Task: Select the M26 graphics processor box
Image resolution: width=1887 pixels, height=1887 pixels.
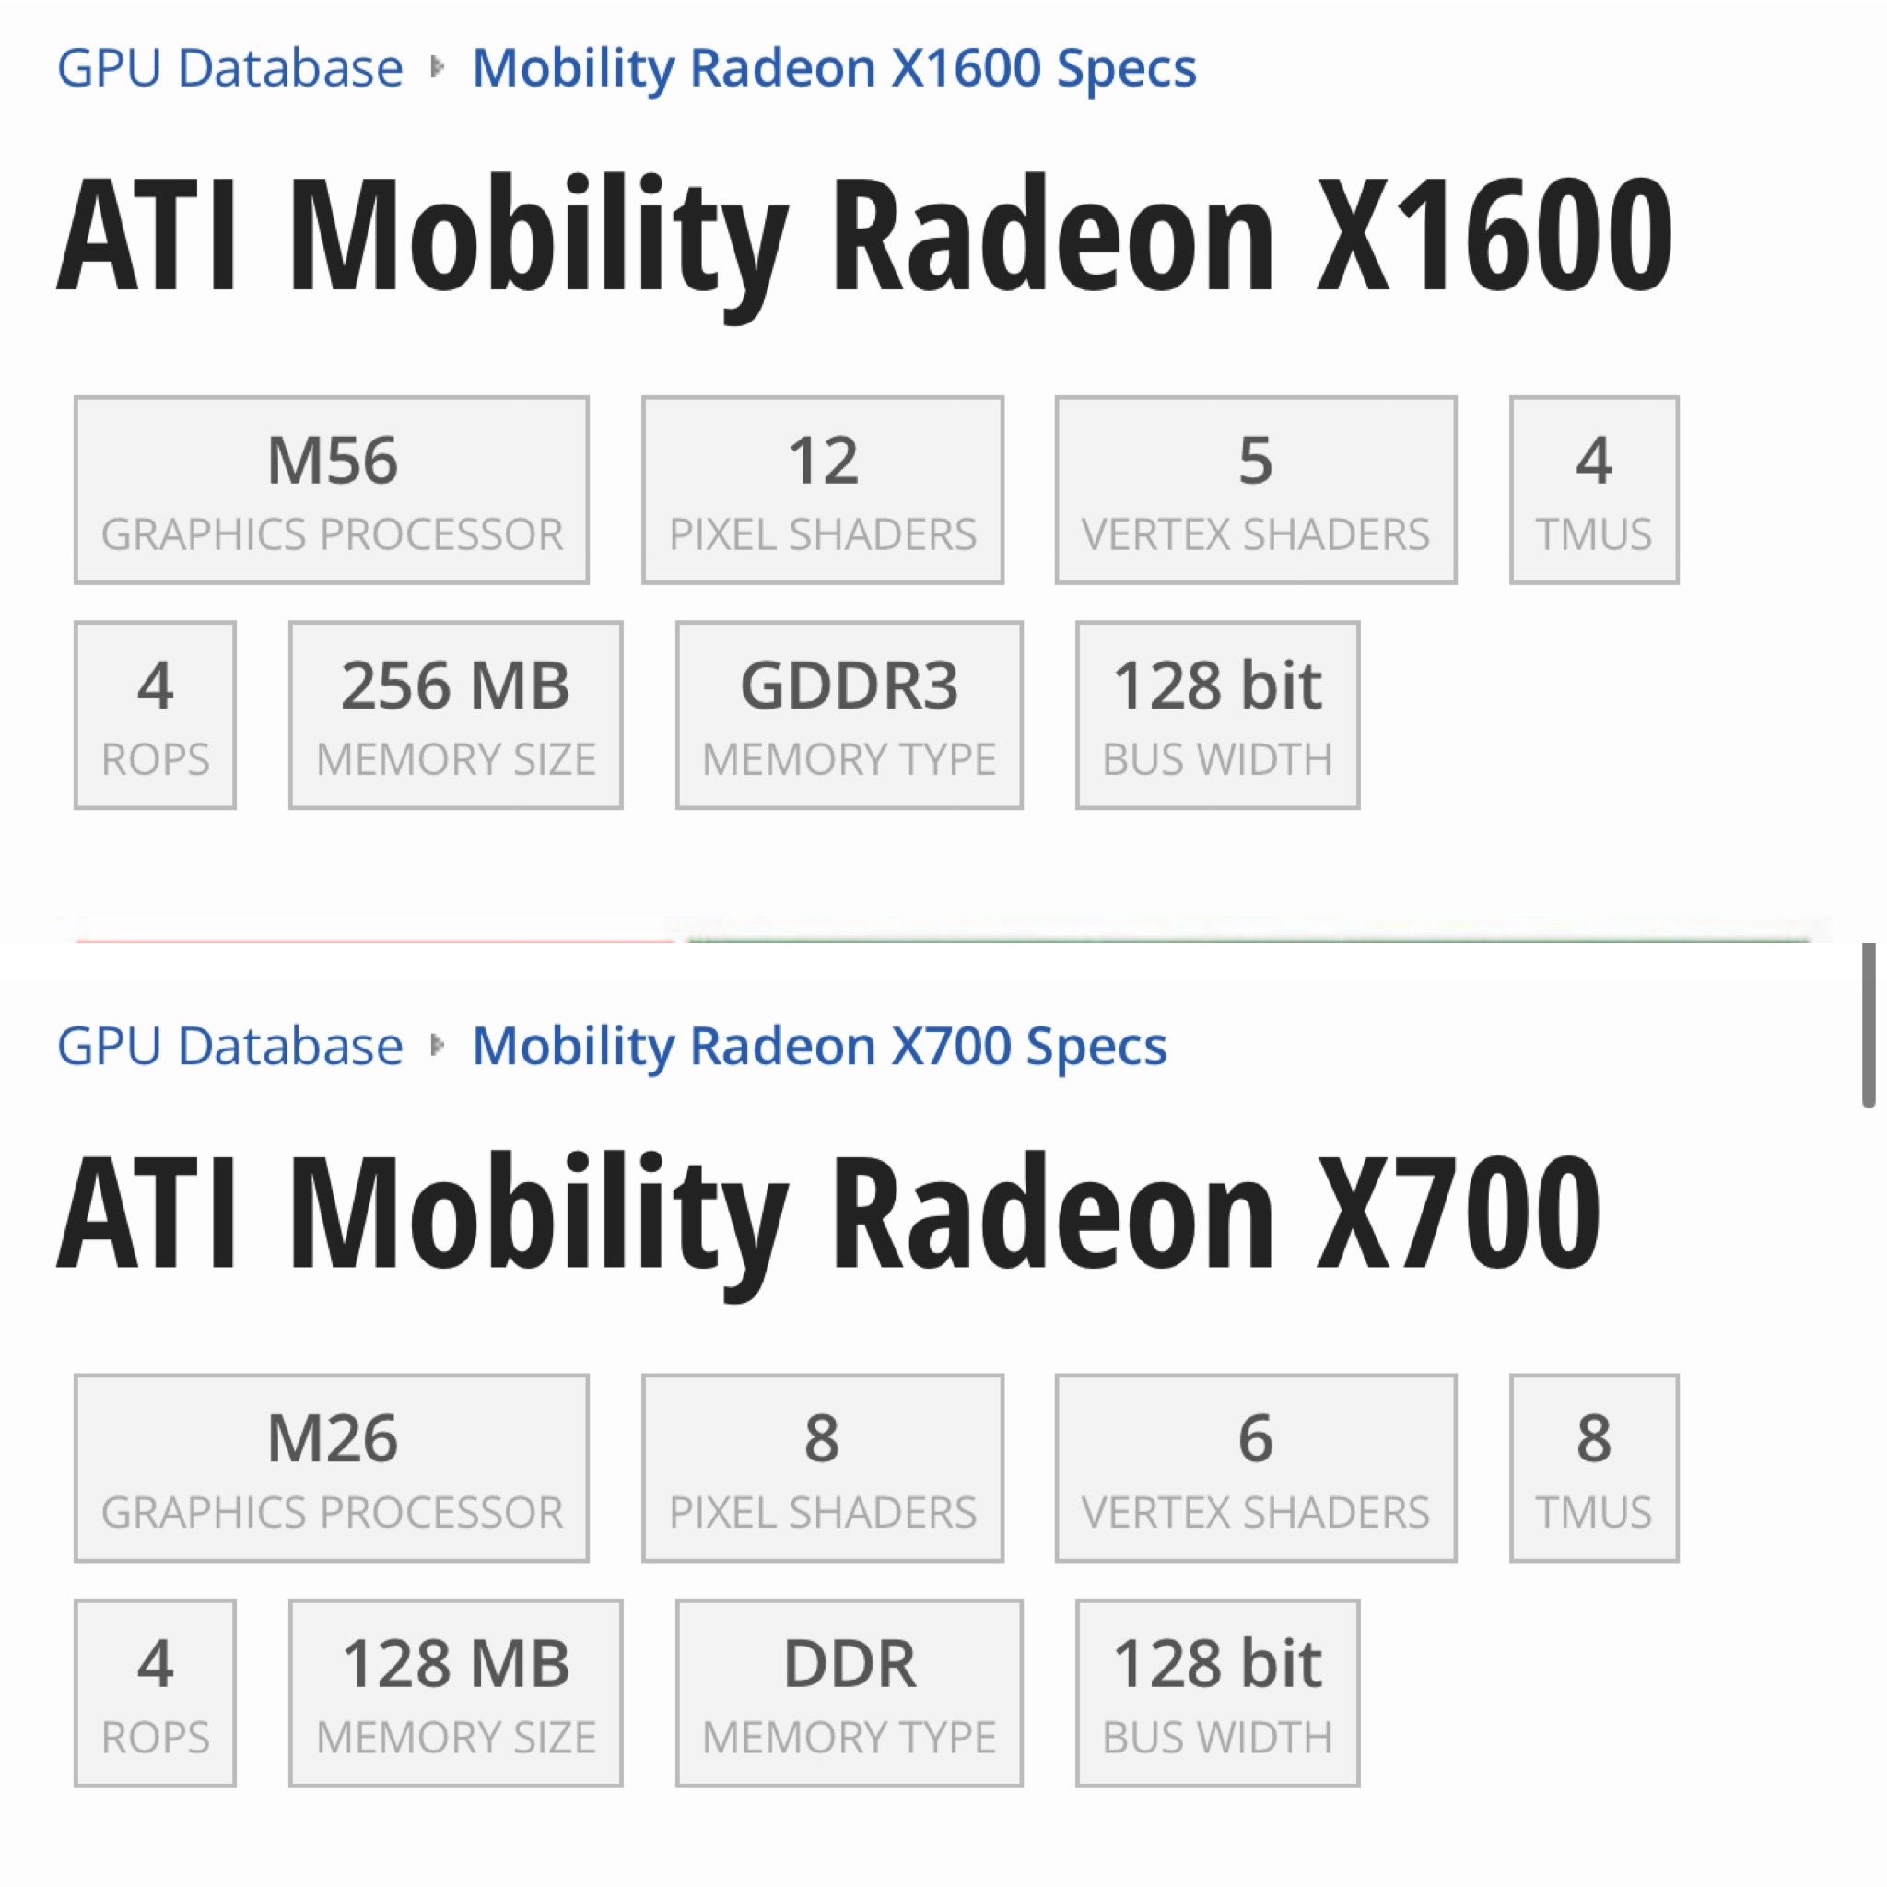Action: pyautogui.click(x=331, y=1468)
